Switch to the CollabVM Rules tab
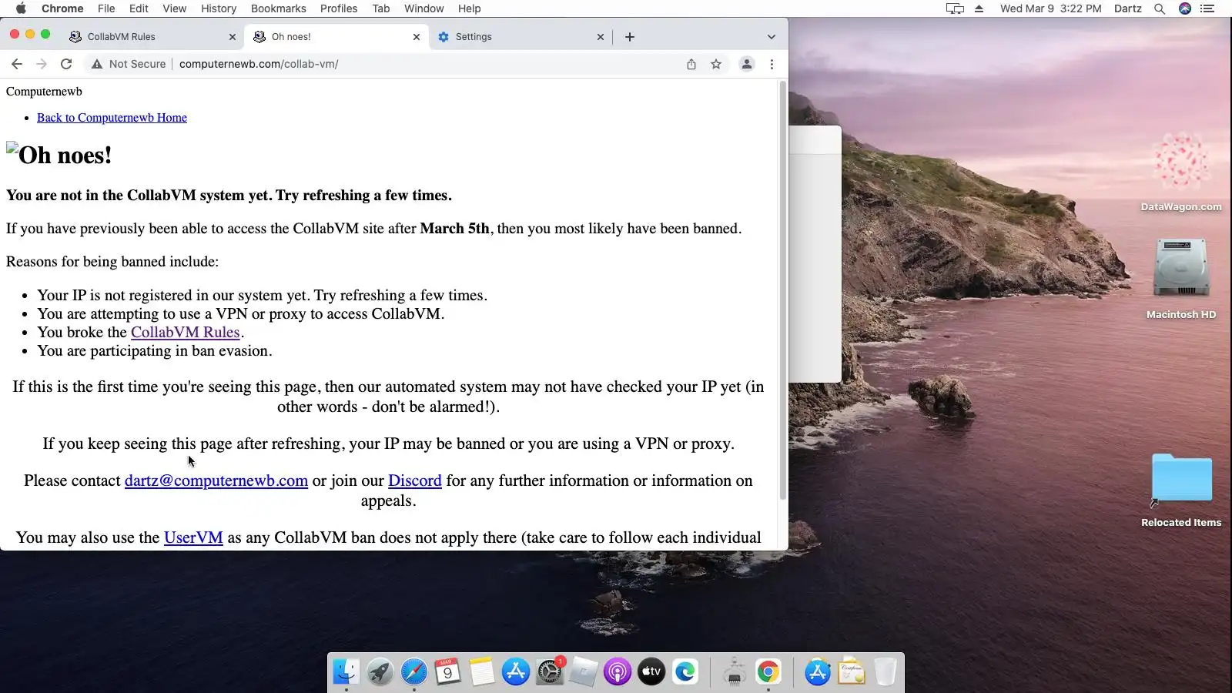The height and width of the screenshot is (693, 1232). pyautogui.click(x=152, y=37)
